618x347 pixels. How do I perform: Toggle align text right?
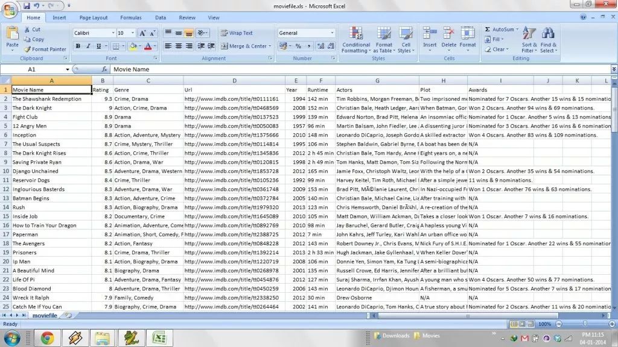coord(189,46)
